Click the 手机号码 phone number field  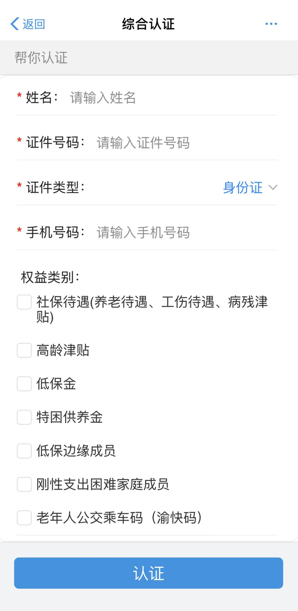(183, 232)
